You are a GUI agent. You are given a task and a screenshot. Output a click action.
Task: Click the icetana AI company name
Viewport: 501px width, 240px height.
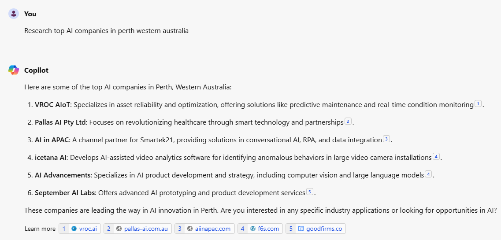pos(51,158)
